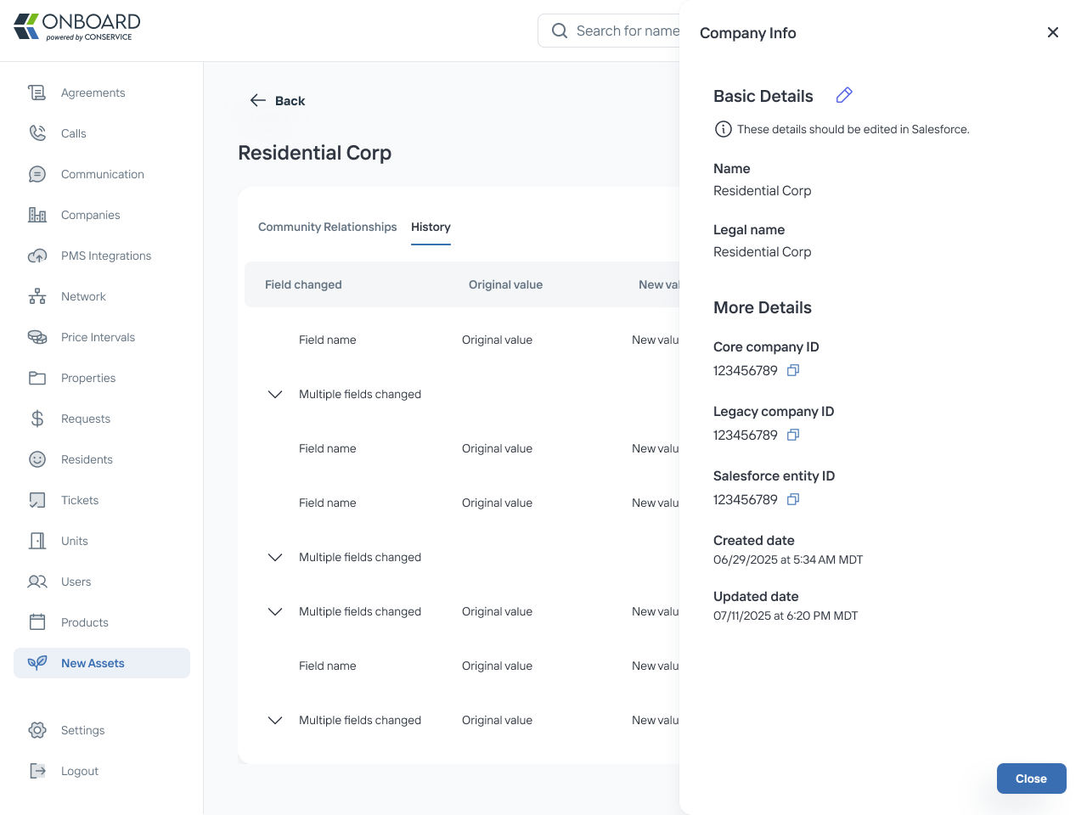Screen dimensions: 1087x815
Task: Expand the last Multiple fields changed row
Action: point(275,720)
